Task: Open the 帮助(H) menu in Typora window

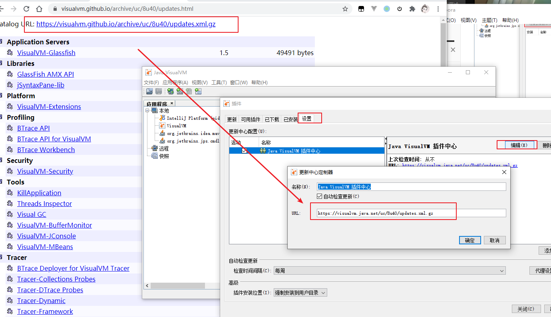Action: pyautogui.click(x=510, y=20)
